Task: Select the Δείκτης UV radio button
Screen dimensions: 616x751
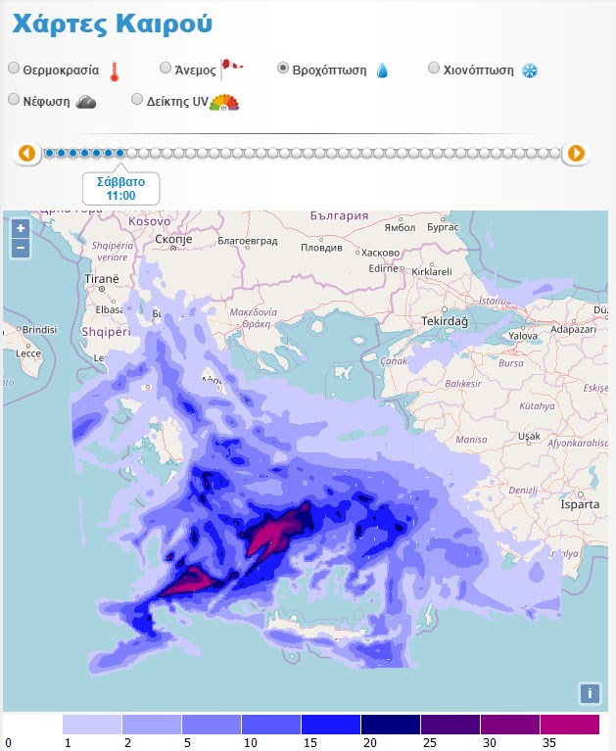Action: [x=137, y=100]
